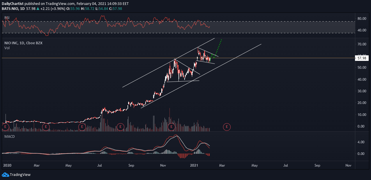This screenshot has height=180, width=371.
Task: Open the upcoming earnings marker in March 2021
Action: [x=227, y=127]
